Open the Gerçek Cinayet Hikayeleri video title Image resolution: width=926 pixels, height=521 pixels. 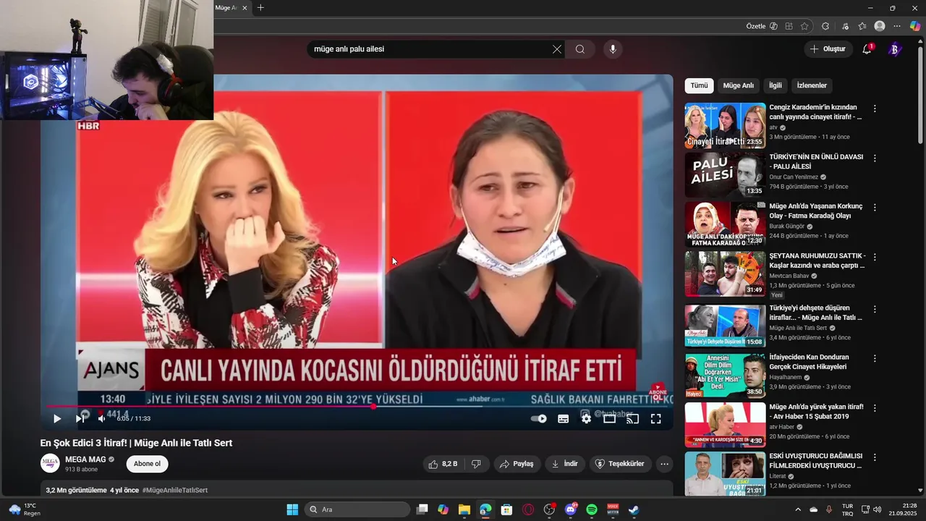tap(809, 362)
